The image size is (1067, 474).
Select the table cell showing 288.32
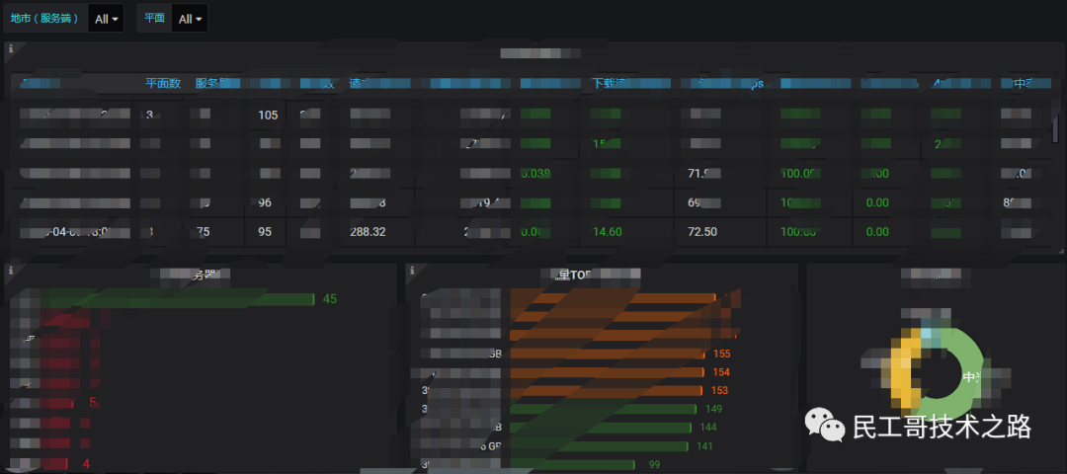tap(368, 232)
